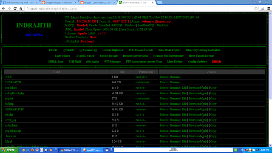272x153 pixels.
Task: Copy the php.ini file
Action: (213, 99)
